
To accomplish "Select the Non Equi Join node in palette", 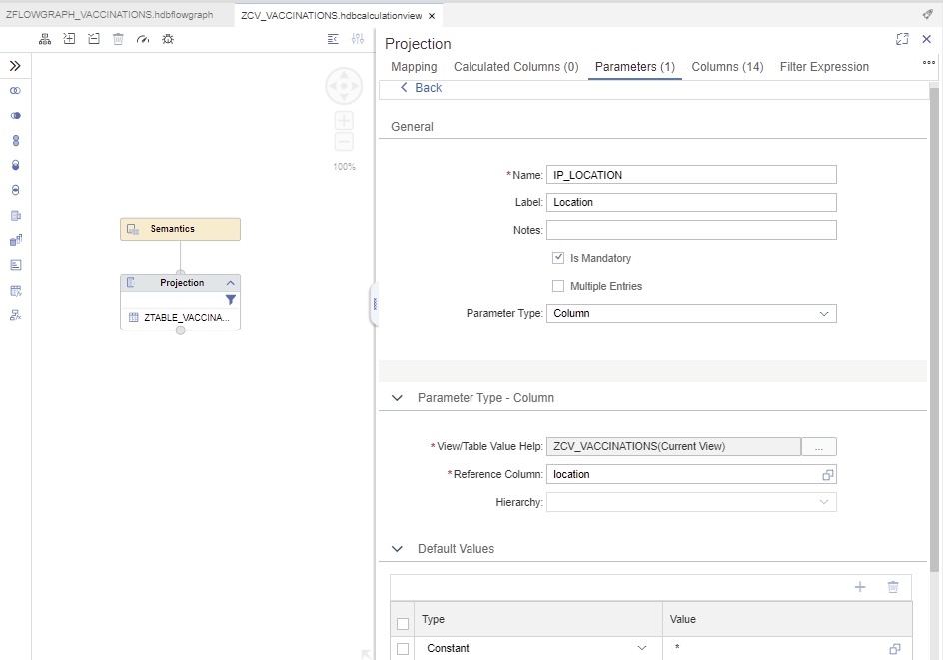I will click(x=16, y=116).
